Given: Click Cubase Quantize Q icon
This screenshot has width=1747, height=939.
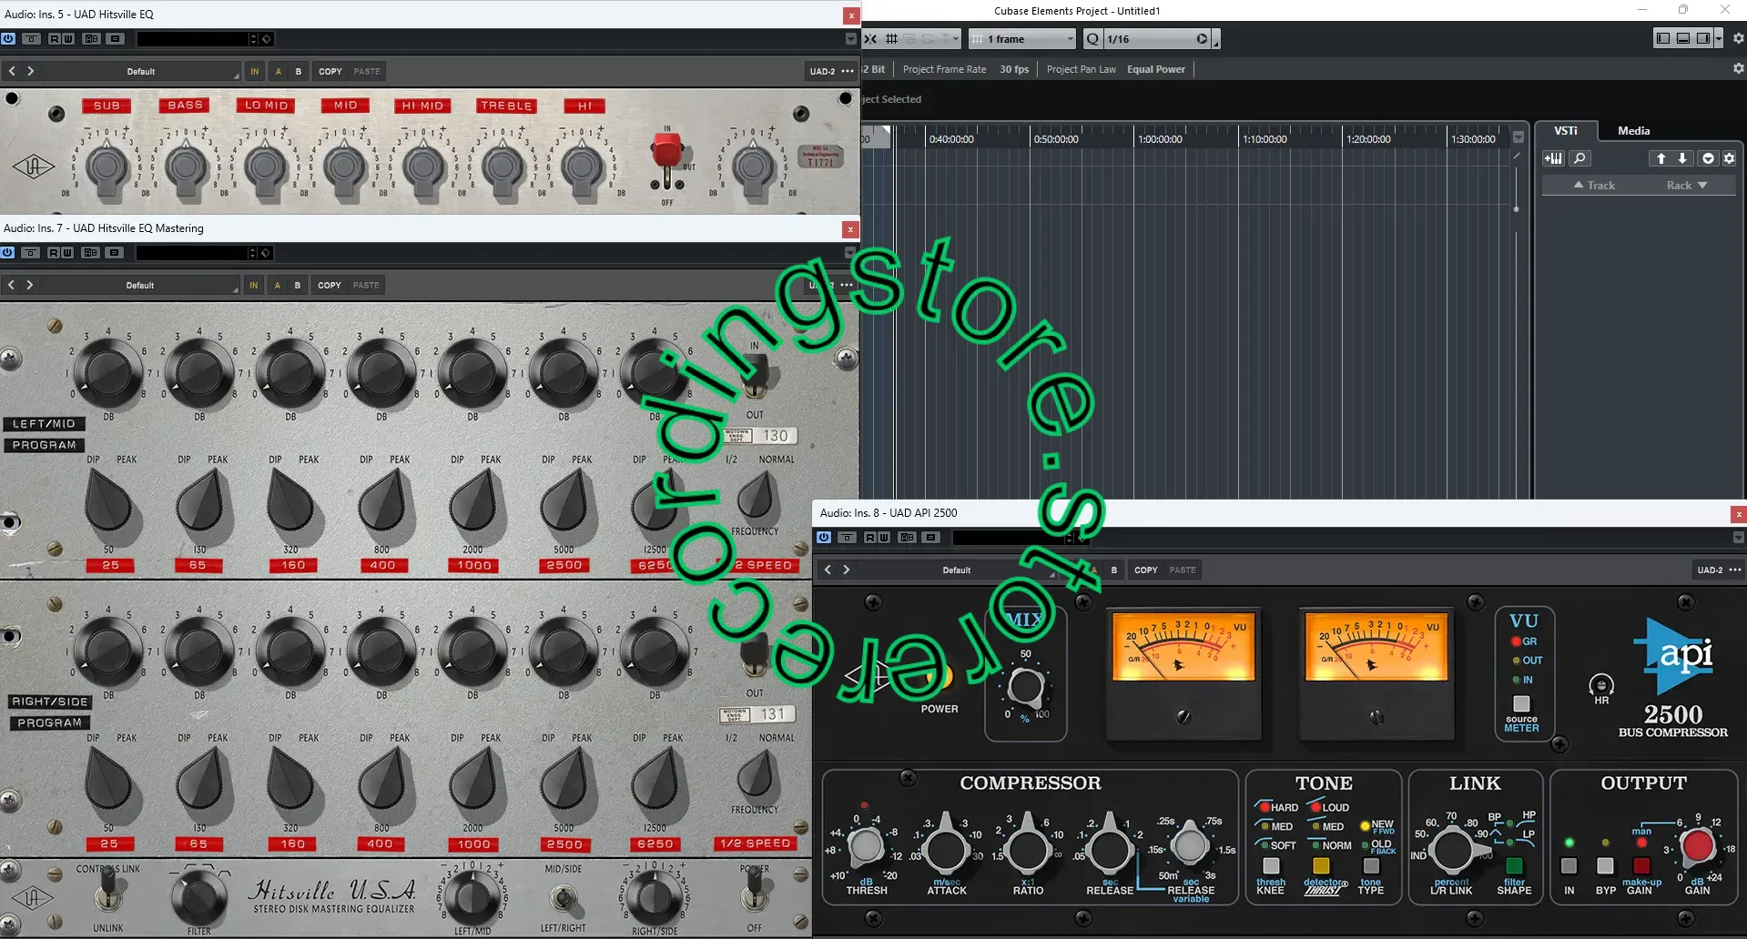Looking at the screenshot, I should click(x=1092, y=39).
